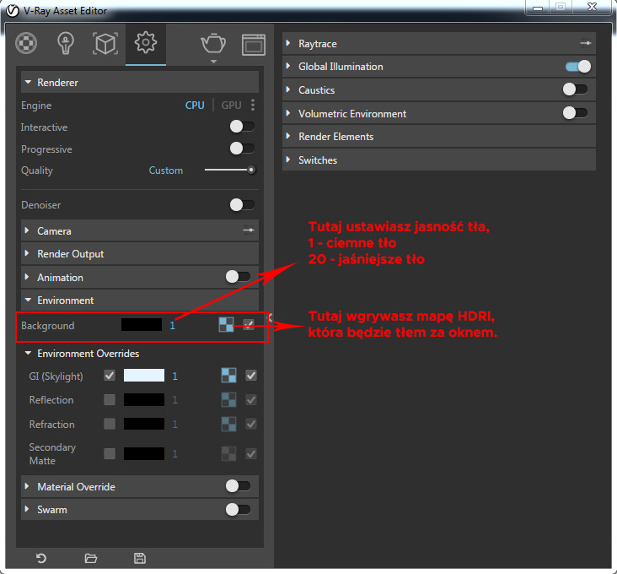Viewport: 617px width, 574px height.
Task: Toggle the Refraction texture checkbox
Action: pos(251,424)
